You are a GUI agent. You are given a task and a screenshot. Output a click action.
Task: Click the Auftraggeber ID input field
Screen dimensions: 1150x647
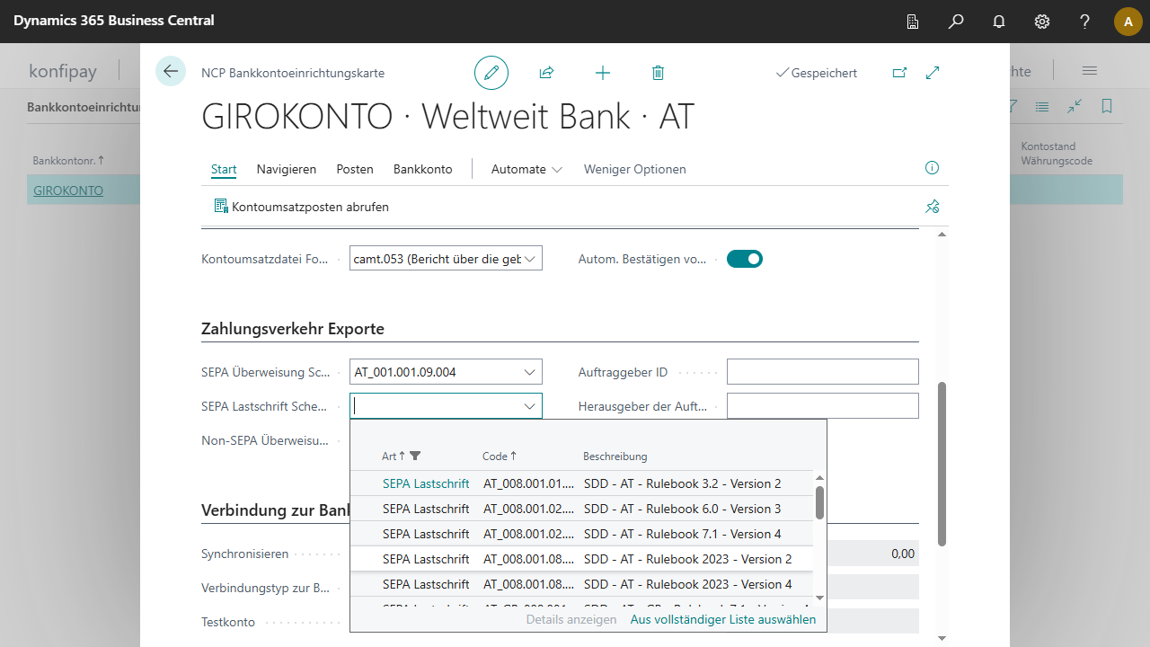(823, 372)
